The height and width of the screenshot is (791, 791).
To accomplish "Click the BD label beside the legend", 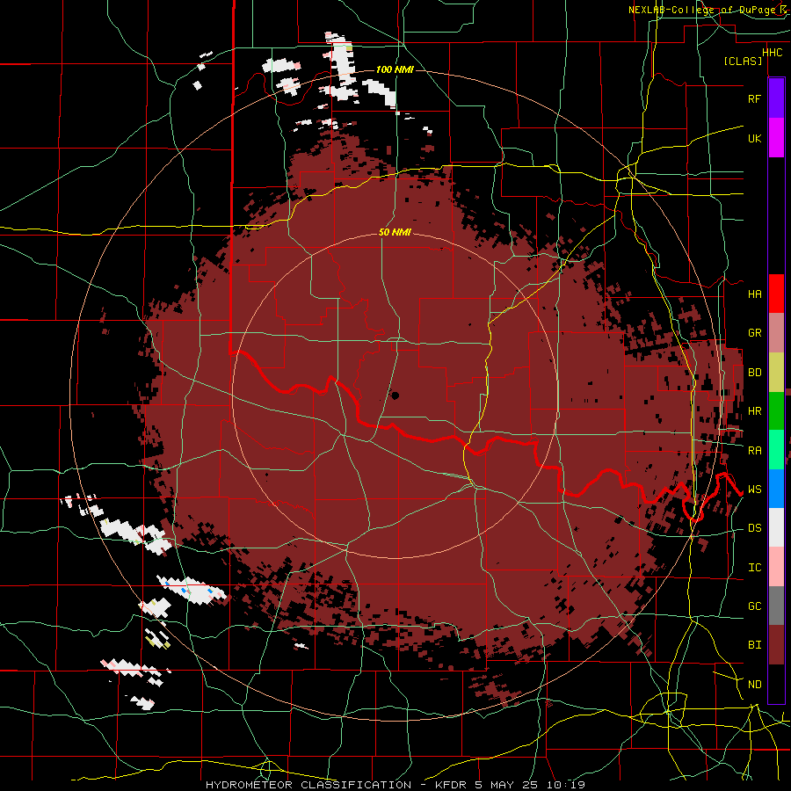I will click(x=754, y=372).
